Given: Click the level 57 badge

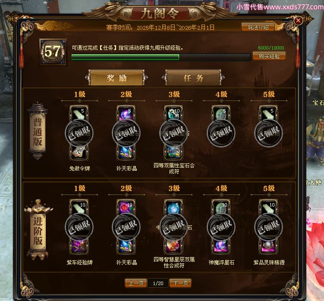Looking at the screenshot, I should point(53,52).
